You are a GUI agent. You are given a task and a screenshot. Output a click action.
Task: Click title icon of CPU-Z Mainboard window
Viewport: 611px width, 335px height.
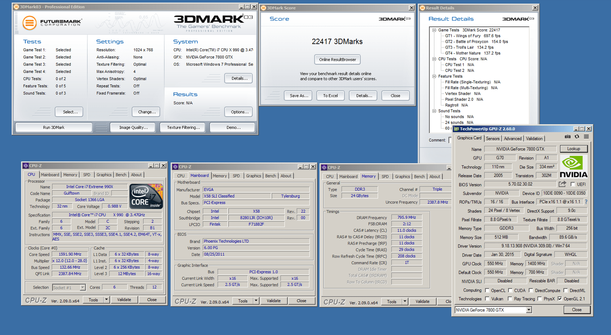[175, 167]
